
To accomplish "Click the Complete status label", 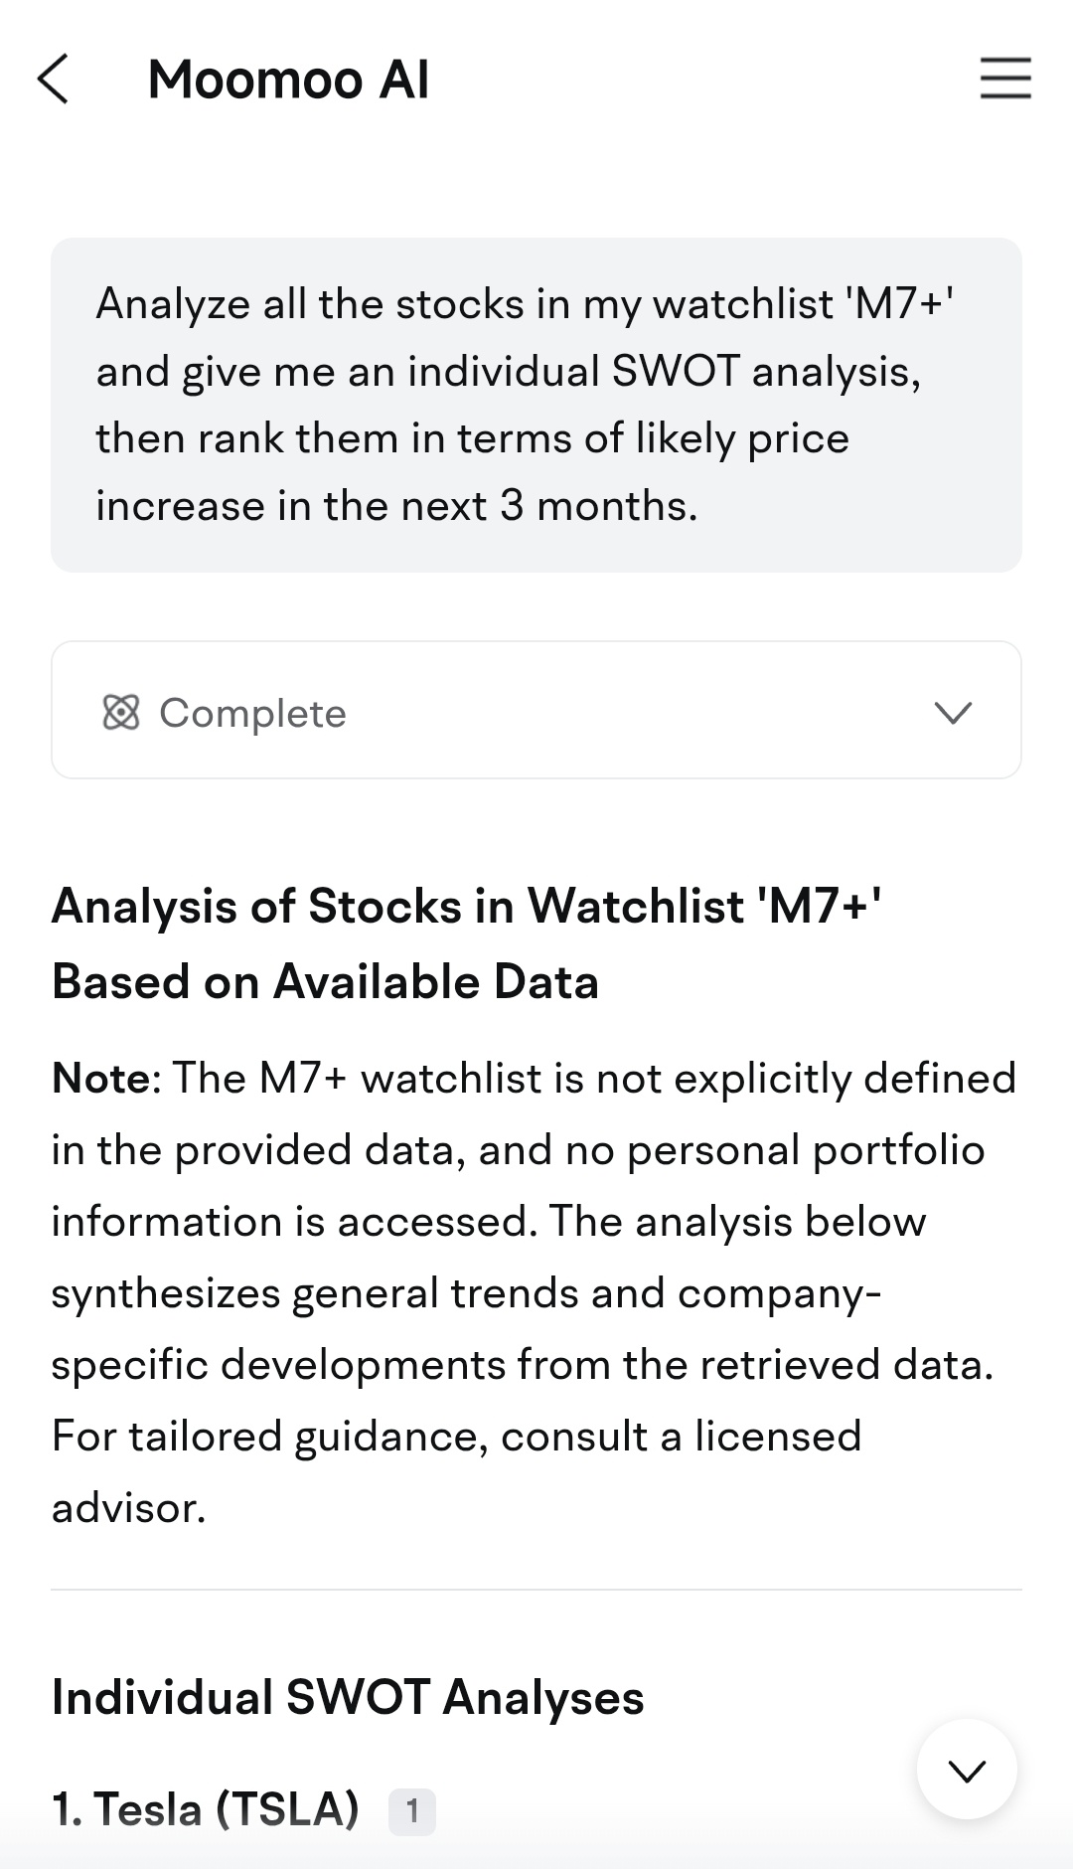I will (x=252, y=713).
